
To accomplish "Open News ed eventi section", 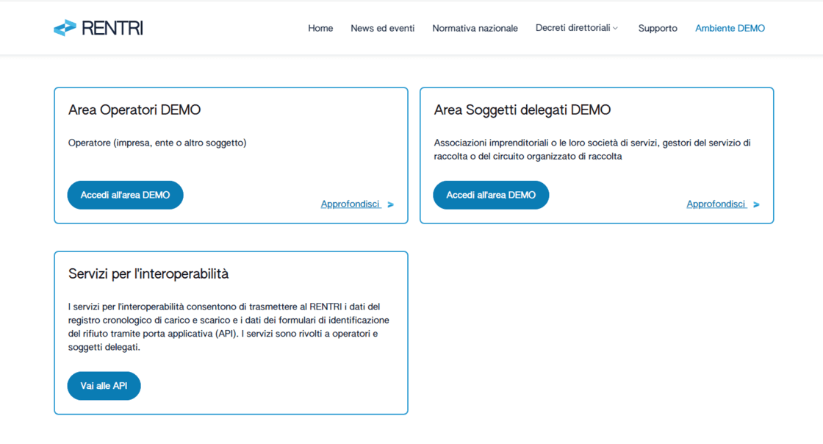I will 383,29.
